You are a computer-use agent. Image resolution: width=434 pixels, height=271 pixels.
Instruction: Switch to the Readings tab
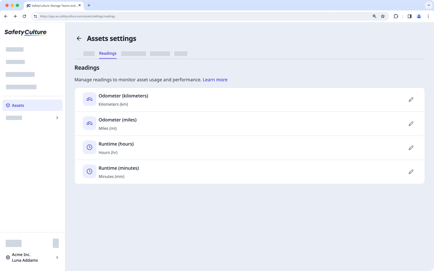[x=108, y=53]
